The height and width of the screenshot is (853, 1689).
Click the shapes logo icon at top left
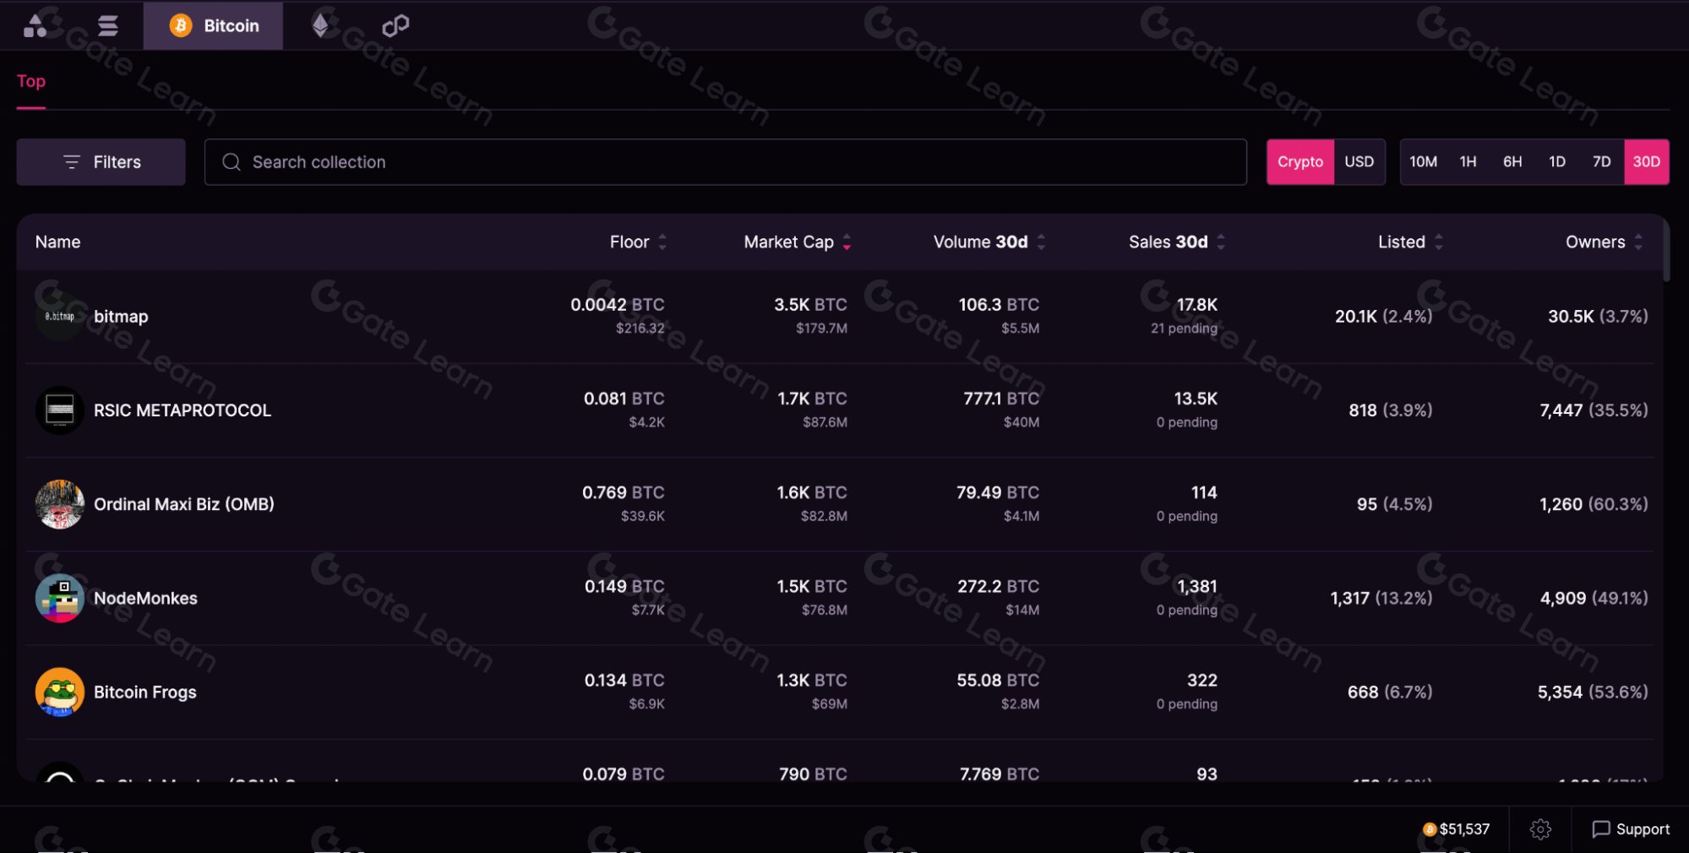click(35, 26)
